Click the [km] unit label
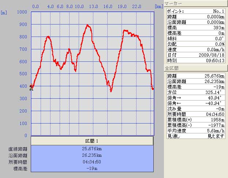This screenshot has height=178, width=228. (159, 6)
